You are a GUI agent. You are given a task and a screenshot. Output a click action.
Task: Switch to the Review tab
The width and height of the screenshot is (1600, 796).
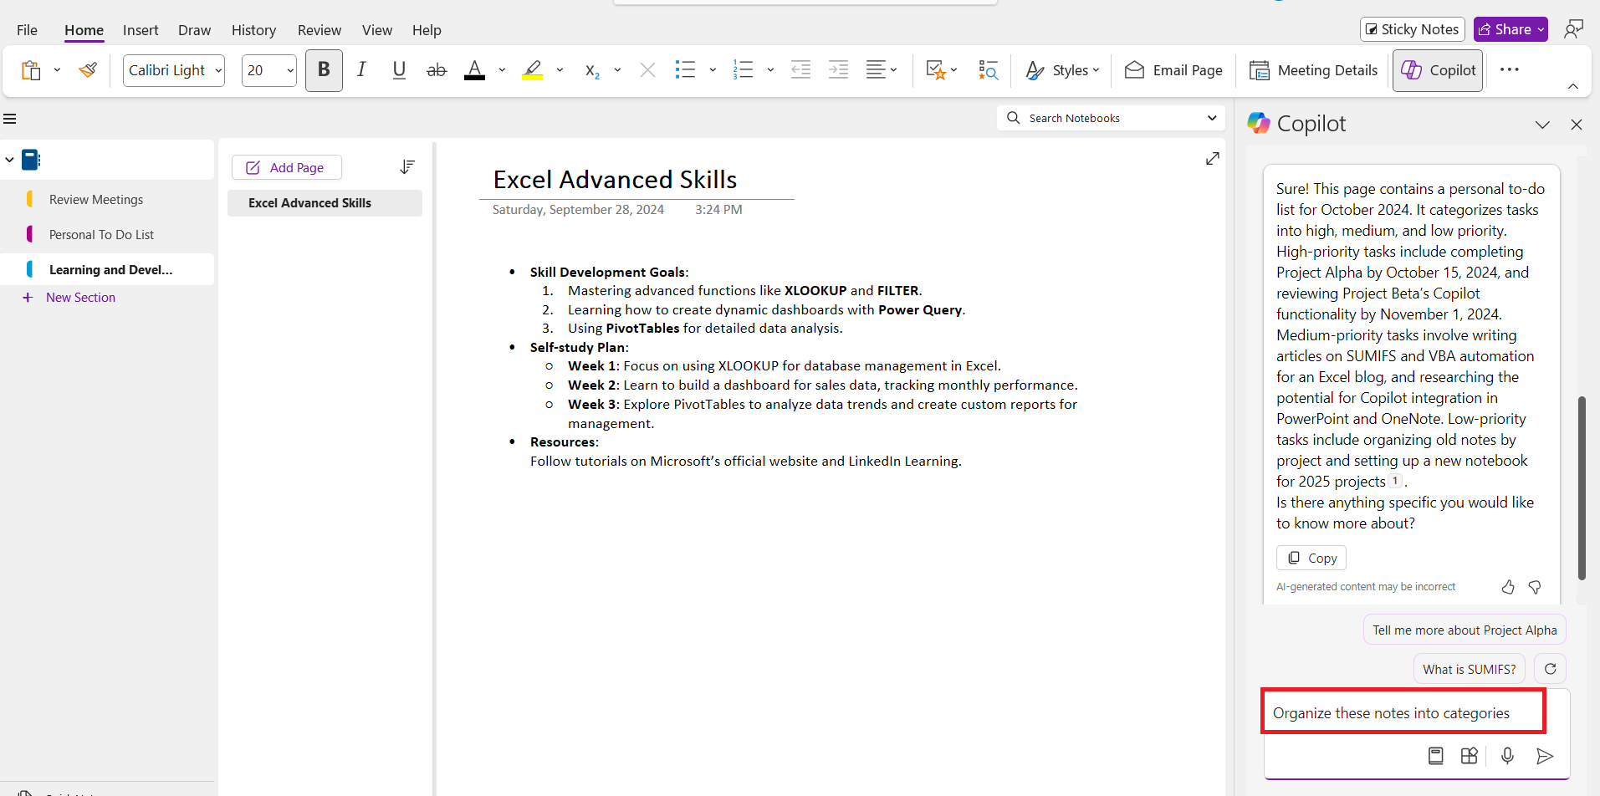319,30
